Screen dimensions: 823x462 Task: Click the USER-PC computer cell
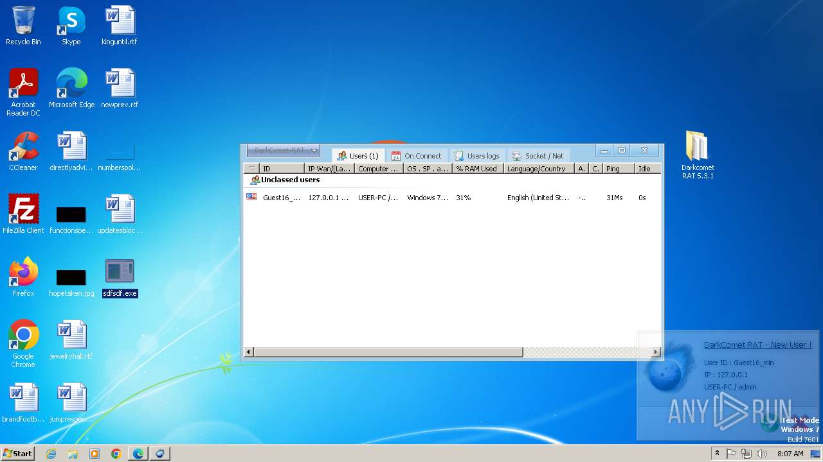(x=378, y=198)
